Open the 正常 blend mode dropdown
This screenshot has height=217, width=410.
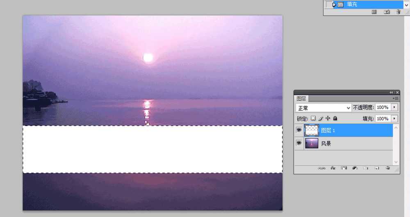click(323, 108)
